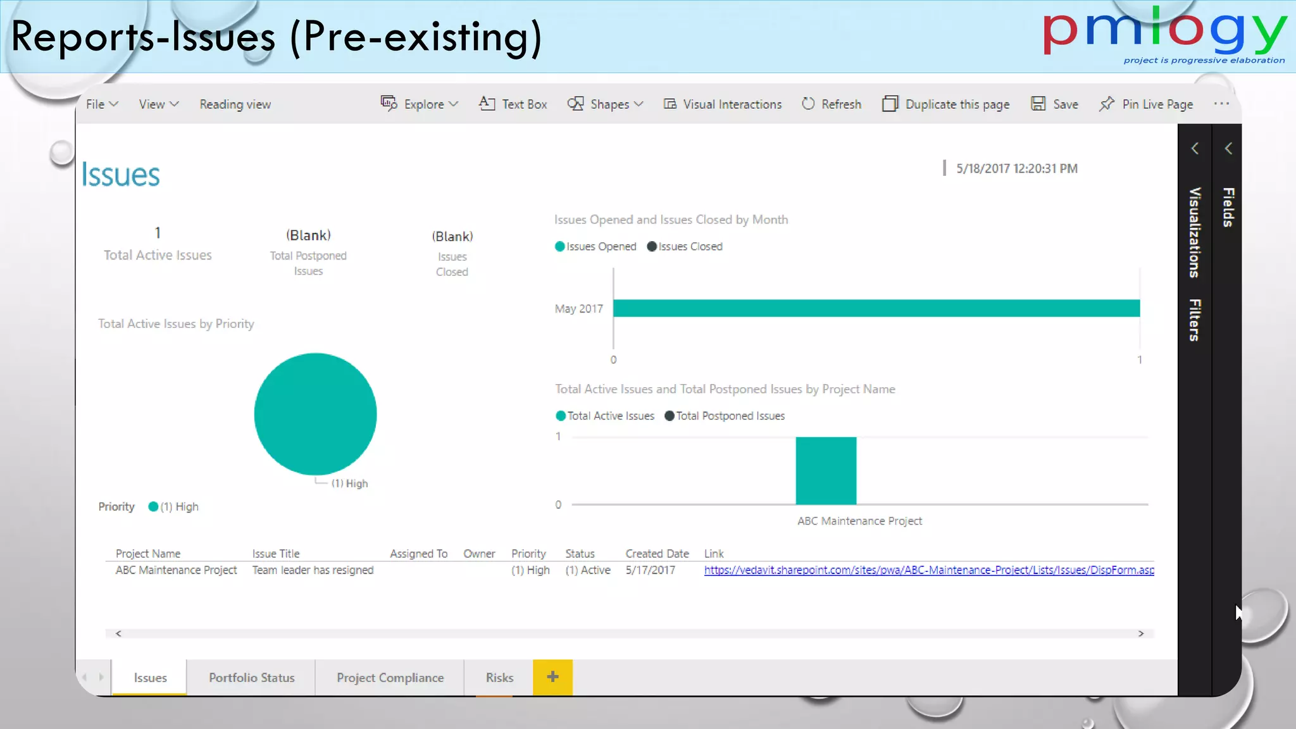The image size is (1296, 729).
Task: Click the Total Active Issues card
Action: pos(158,244)
